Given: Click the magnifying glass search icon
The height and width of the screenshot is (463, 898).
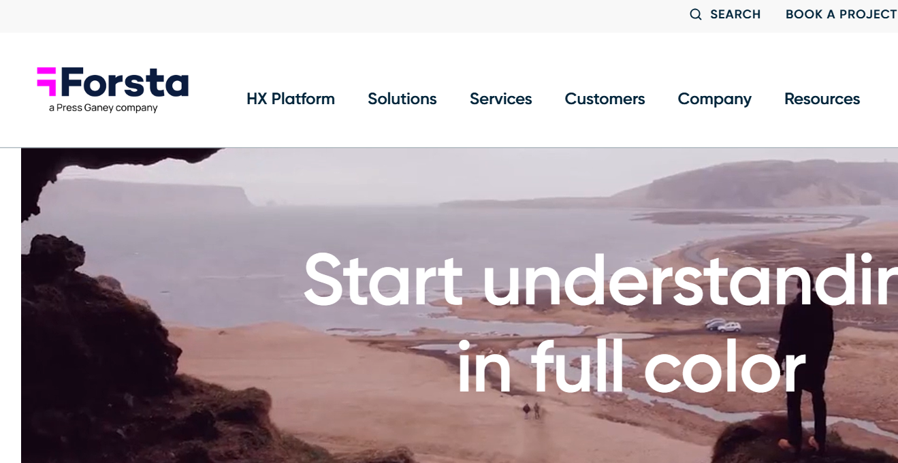Looking at the screenshot, I should pos(695,14).
